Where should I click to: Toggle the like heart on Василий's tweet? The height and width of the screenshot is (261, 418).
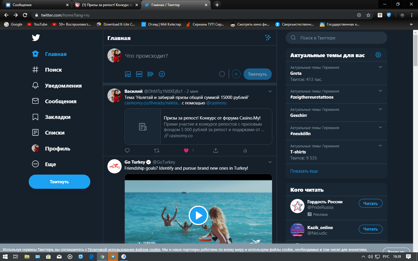(x=186, y=151)
